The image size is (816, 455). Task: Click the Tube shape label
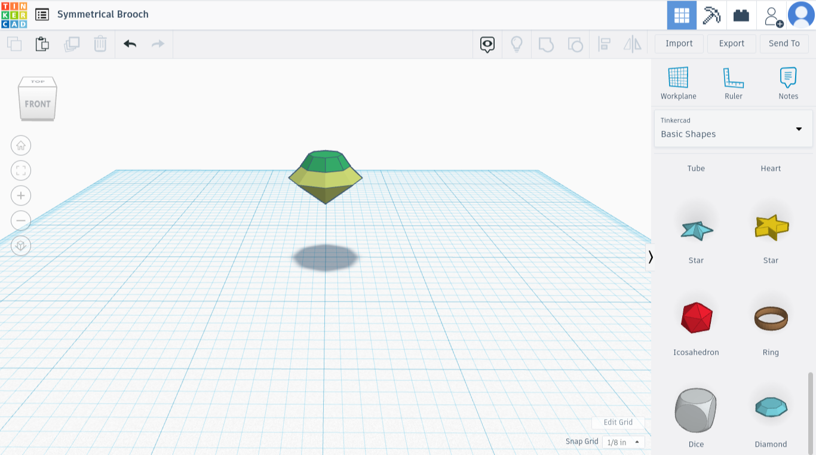(x=697, y=168)
